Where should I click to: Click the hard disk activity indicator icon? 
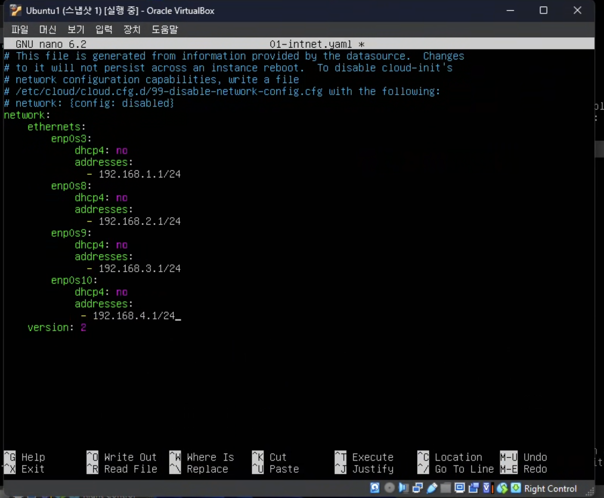(375, 488)
